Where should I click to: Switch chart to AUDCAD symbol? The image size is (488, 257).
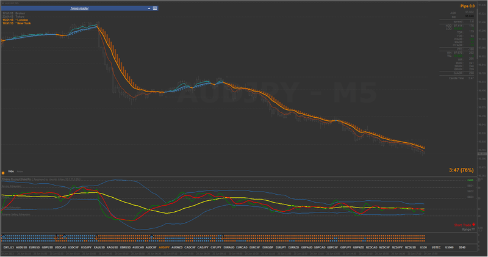coord(138,247)
